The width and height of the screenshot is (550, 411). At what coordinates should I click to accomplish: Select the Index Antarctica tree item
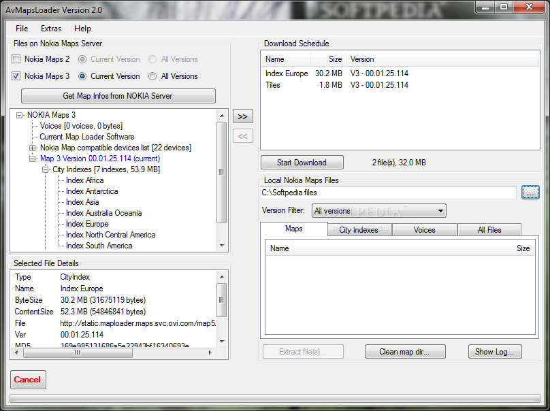click(x=92, y=191)
